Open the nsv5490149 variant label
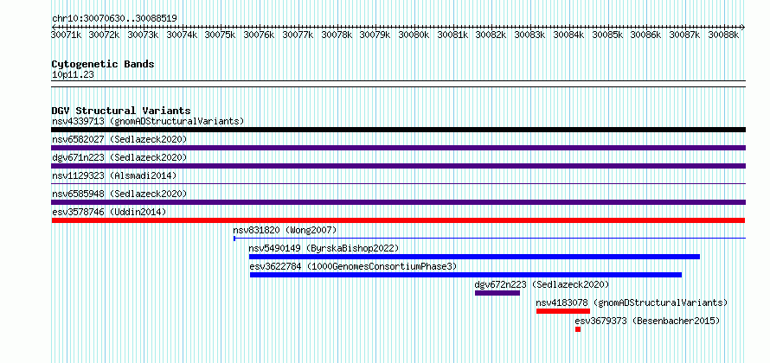 tap(324, 248)
